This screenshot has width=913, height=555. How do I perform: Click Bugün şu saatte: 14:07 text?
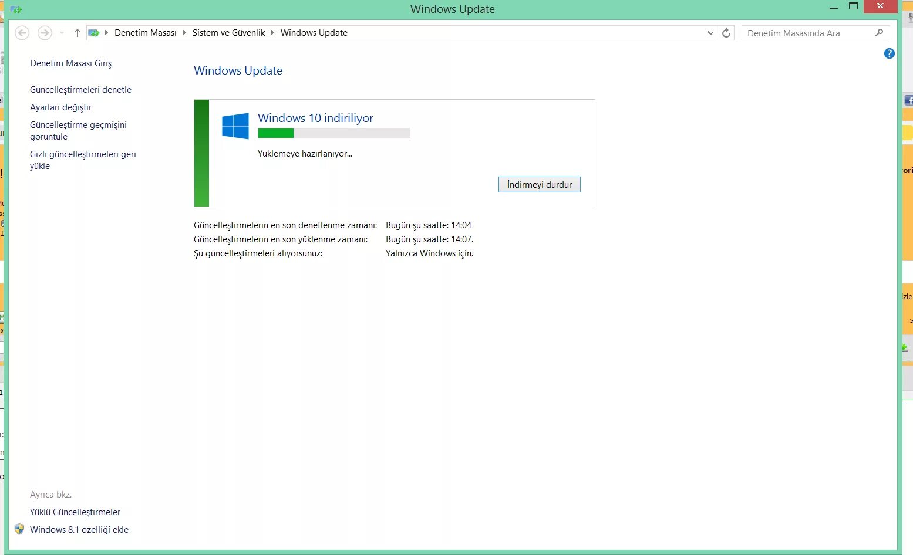[x=430, y=239]
